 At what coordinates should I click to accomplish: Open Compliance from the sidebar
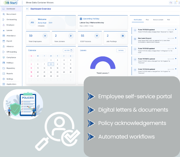tap(11, 57)
